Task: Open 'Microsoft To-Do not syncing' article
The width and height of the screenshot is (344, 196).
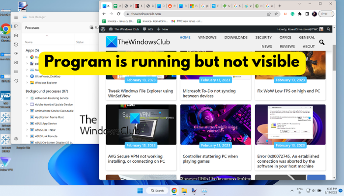Action: tap(209, 94)
